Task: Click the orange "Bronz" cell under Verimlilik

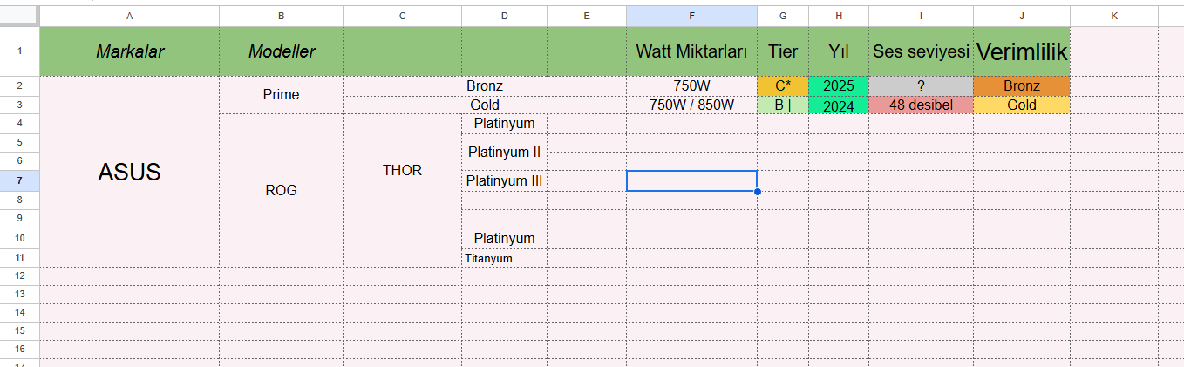Action: 1022,86
